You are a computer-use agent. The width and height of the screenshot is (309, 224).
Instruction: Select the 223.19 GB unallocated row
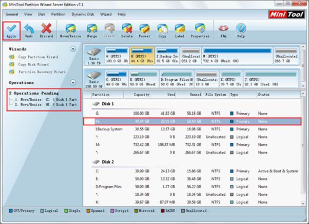coord(192,137)
